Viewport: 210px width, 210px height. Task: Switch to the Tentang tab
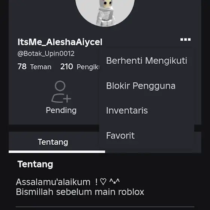53,142
